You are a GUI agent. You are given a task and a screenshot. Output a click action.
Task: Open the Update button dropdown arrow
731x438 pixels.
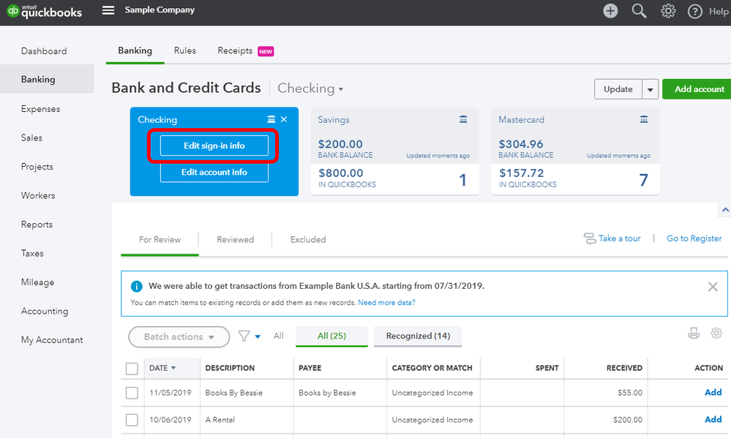650,89
